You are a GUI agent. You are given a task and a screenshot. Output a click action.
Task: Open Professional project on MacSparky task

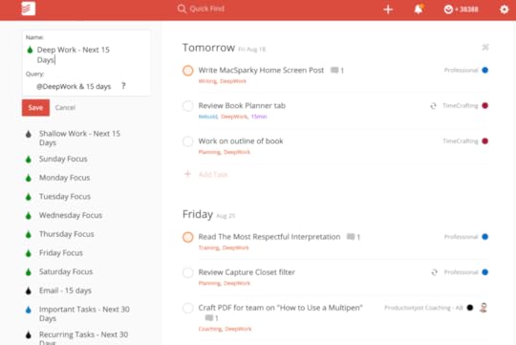coord(461,70)
